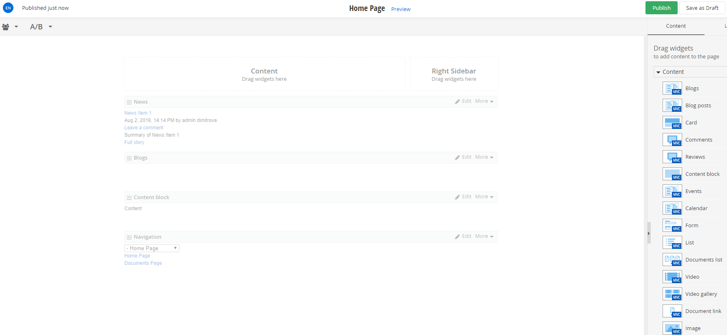Choose the Content block widget icon
This screenshot has width=727, height=335.
point(672,174)
